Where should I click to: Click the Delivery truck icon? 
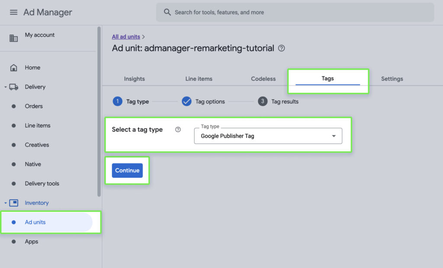tap(14, 87)
